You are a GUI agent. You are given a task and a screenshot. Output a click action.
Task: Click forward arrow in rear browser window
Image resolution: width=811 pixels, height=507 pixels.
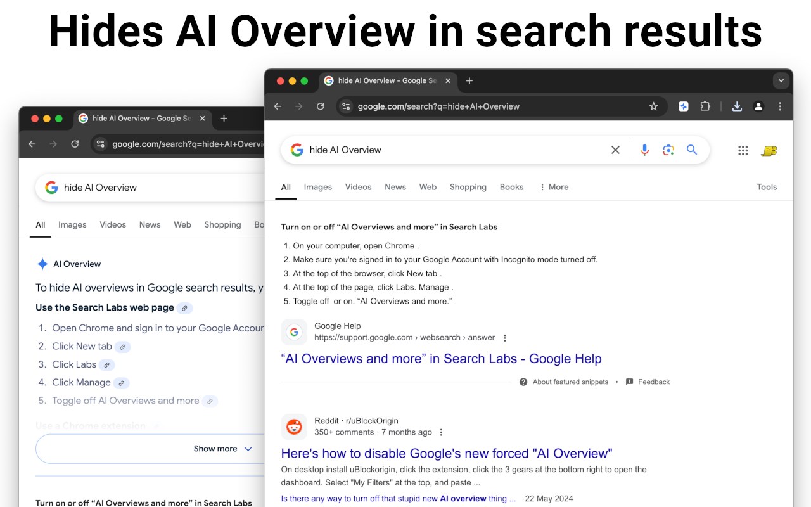pyautogui.click(x=53, y=144)
